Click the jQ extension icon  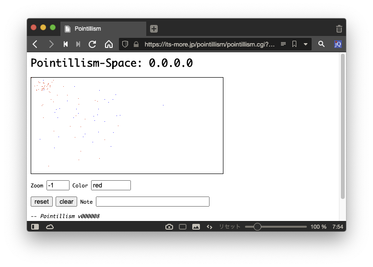click(x=338, y=44)
